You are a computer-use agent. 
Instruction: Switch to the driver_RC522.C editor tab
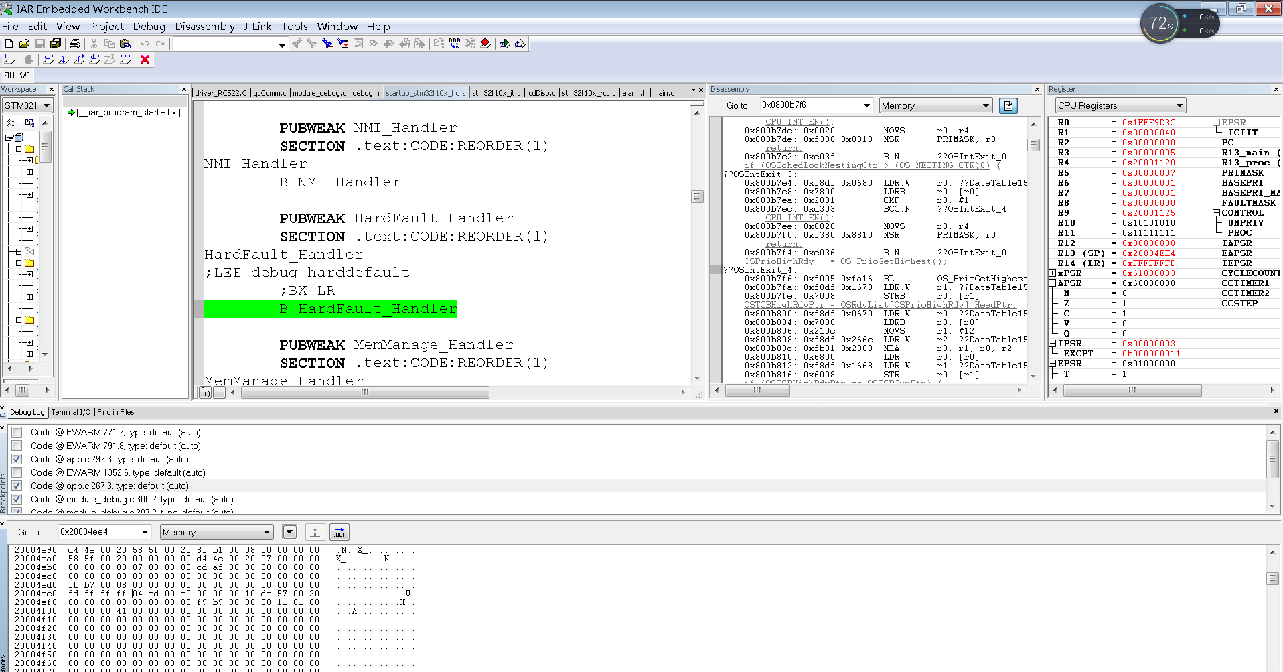point(221,93)
